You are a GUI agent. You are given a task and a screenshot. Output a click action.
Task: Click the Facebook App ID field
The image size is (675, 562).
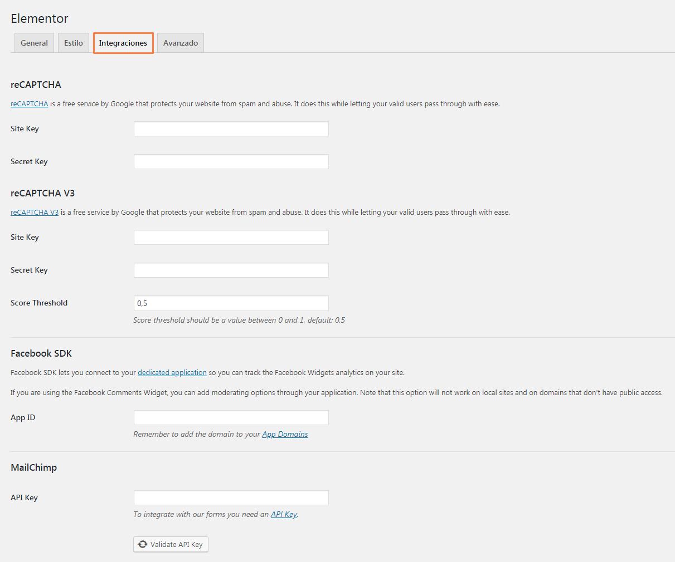231,418
